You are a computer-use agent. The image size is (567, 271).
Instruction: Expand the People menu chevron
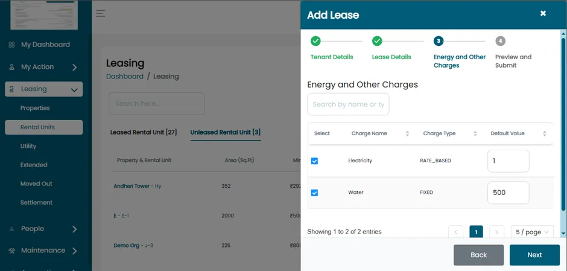[x=74, y=229]
